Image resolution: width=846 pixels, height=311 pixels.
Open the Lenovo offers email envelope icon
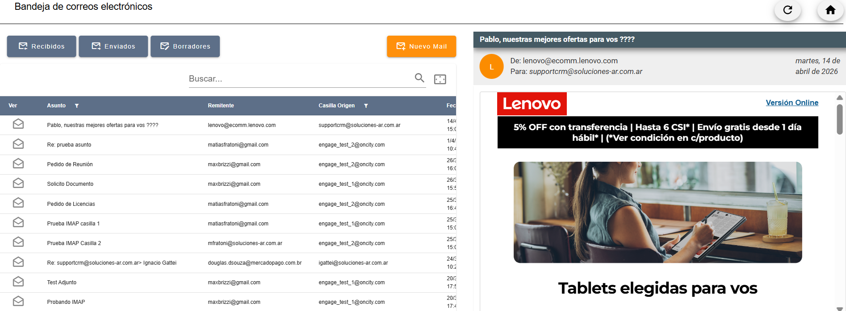click(18, 124)
